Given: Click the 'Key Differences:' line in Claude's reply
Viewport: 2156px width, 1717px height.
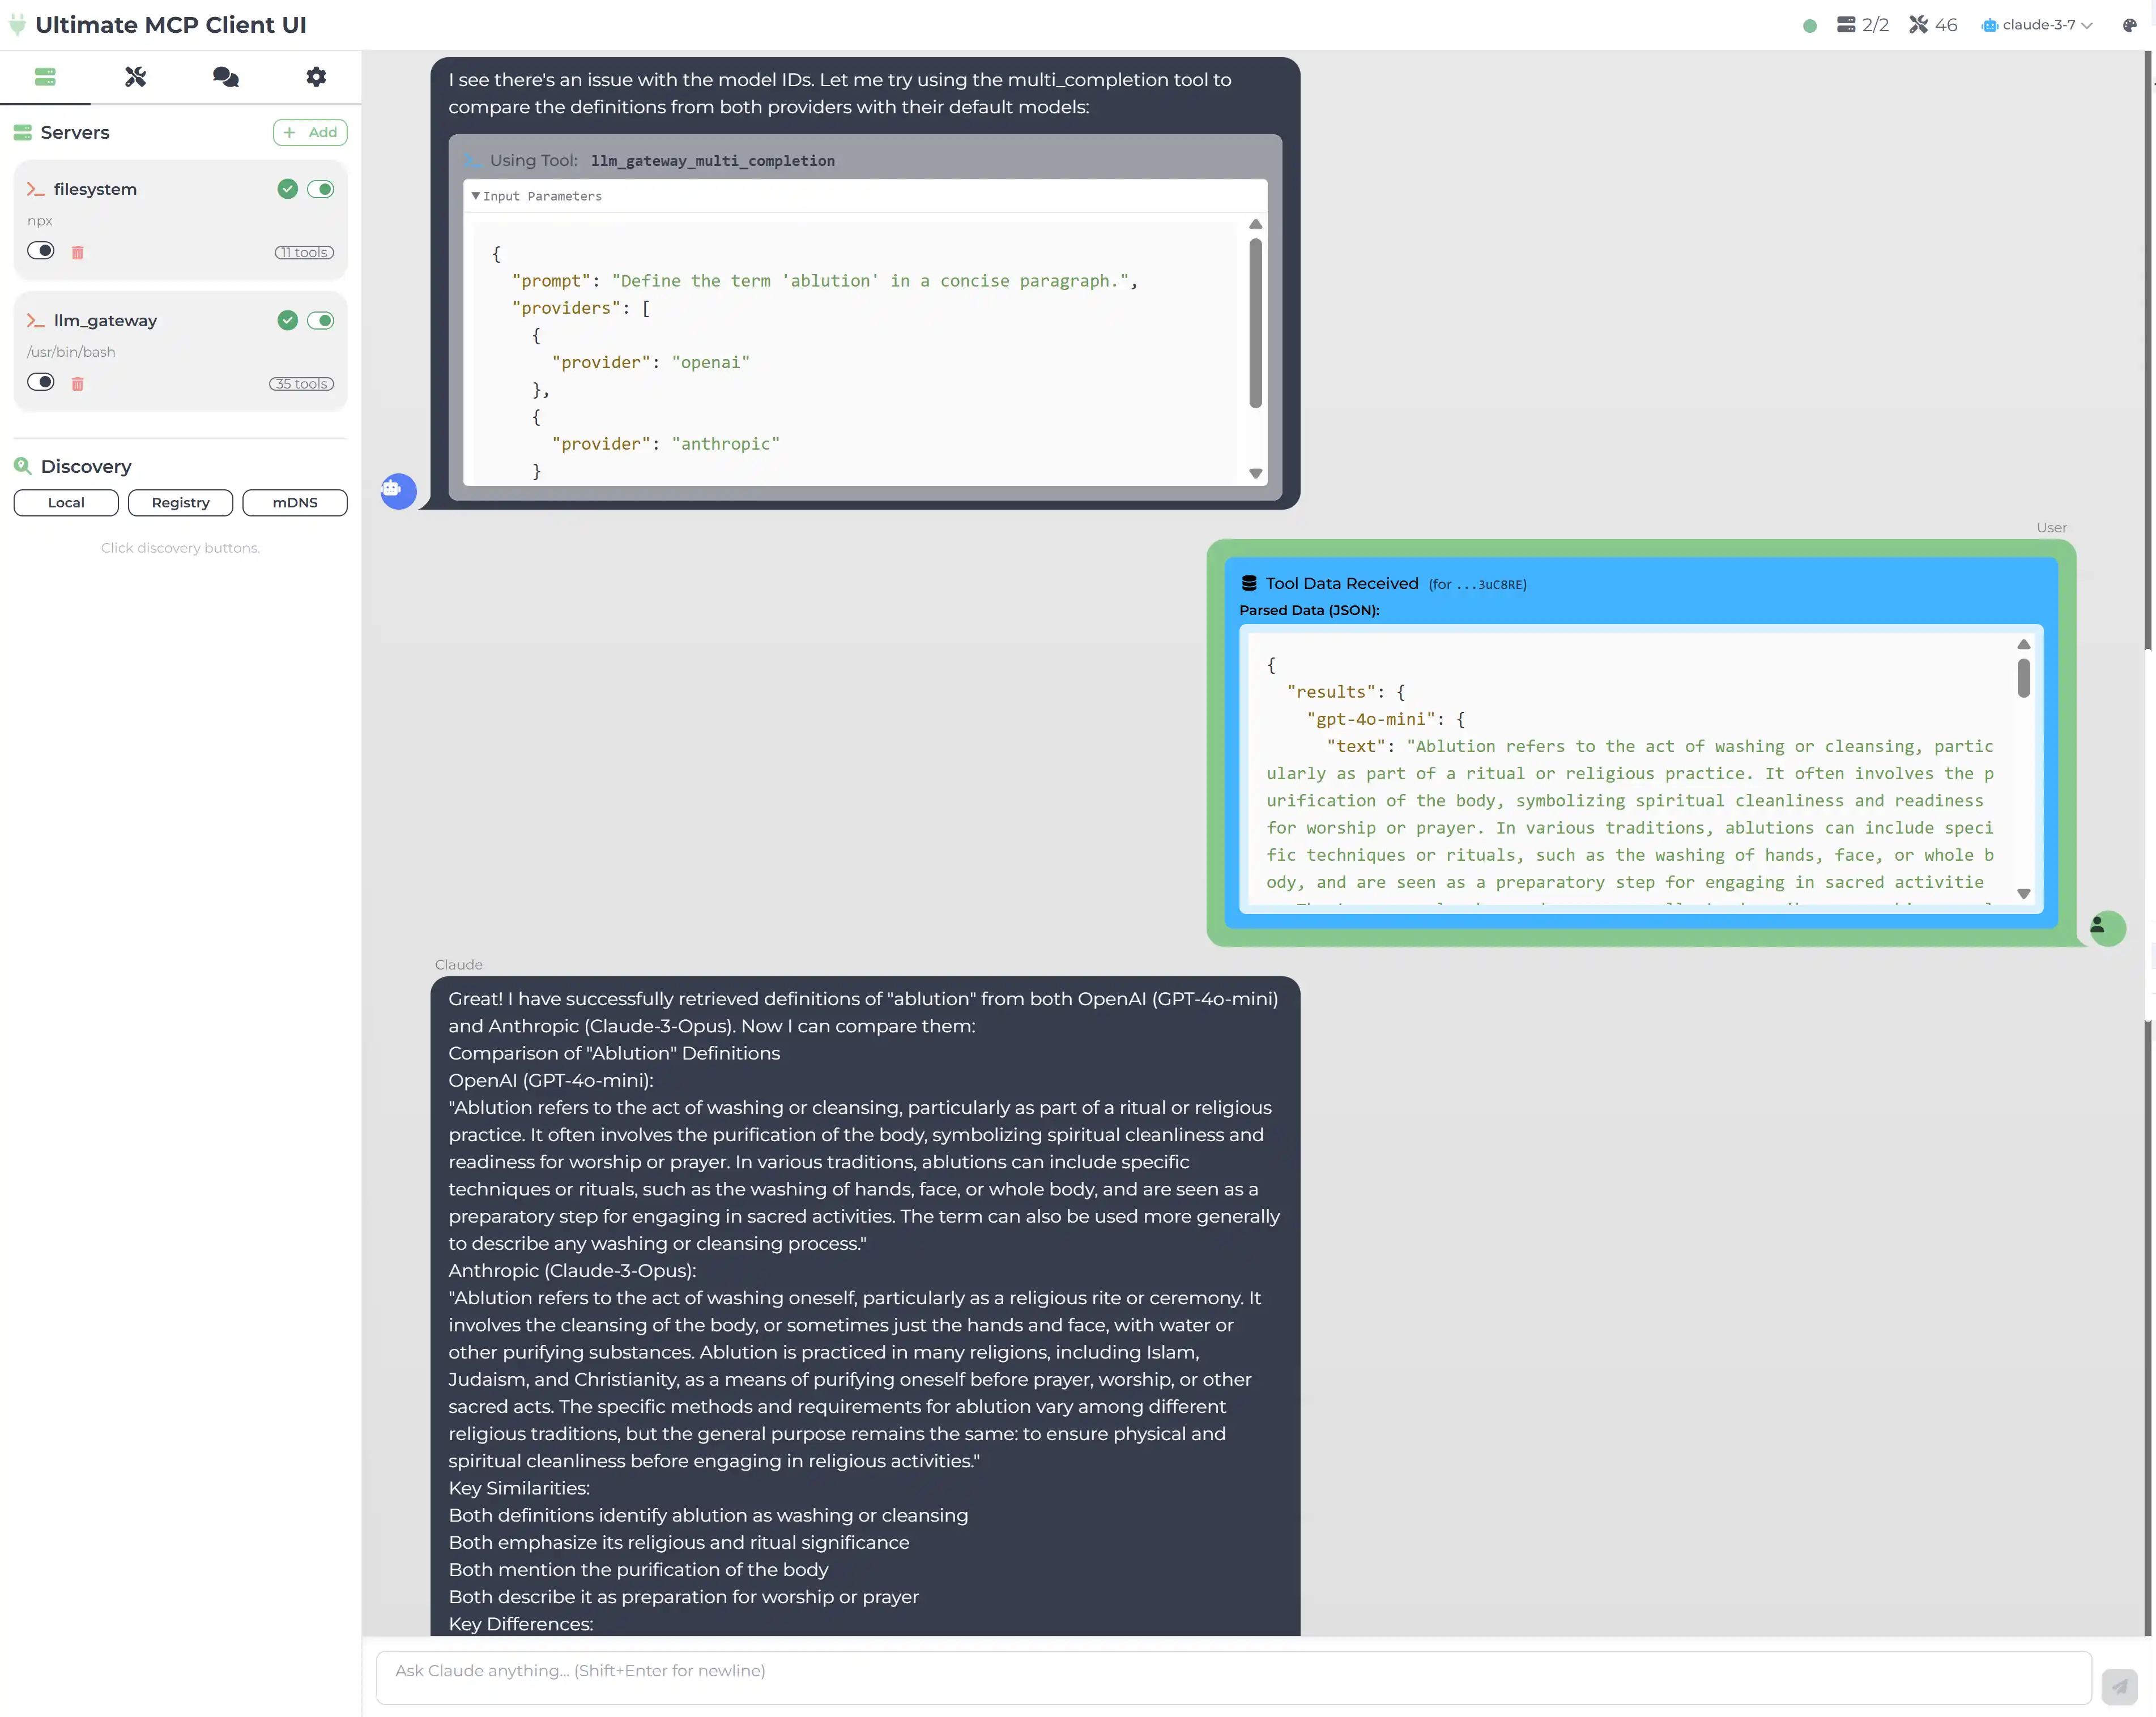Looking at the screenshot, I should tap(521, 1624).
